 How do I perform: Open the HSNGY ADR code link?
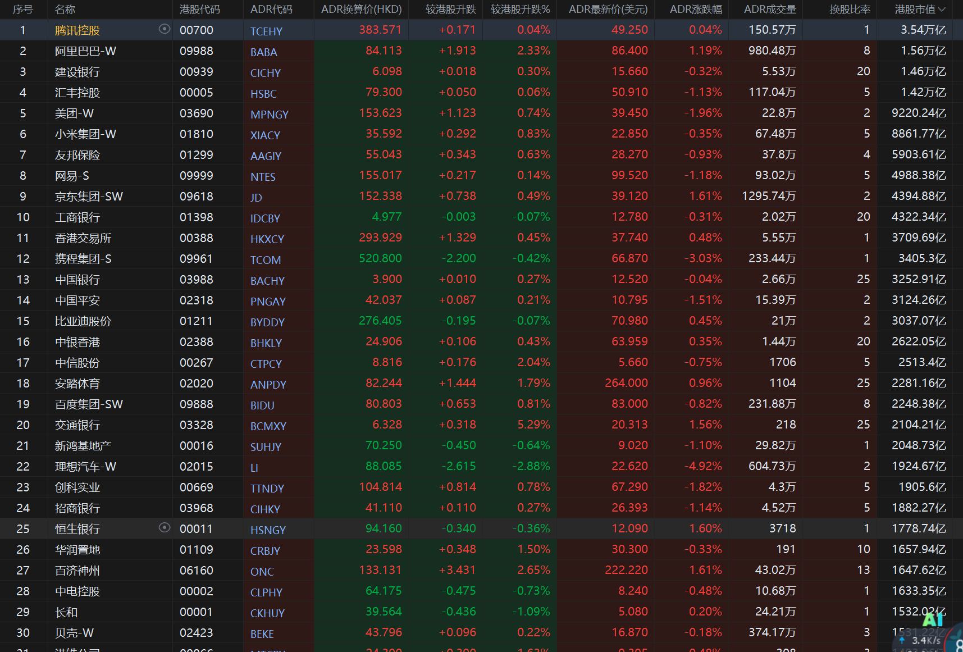[x=268, y=530]
